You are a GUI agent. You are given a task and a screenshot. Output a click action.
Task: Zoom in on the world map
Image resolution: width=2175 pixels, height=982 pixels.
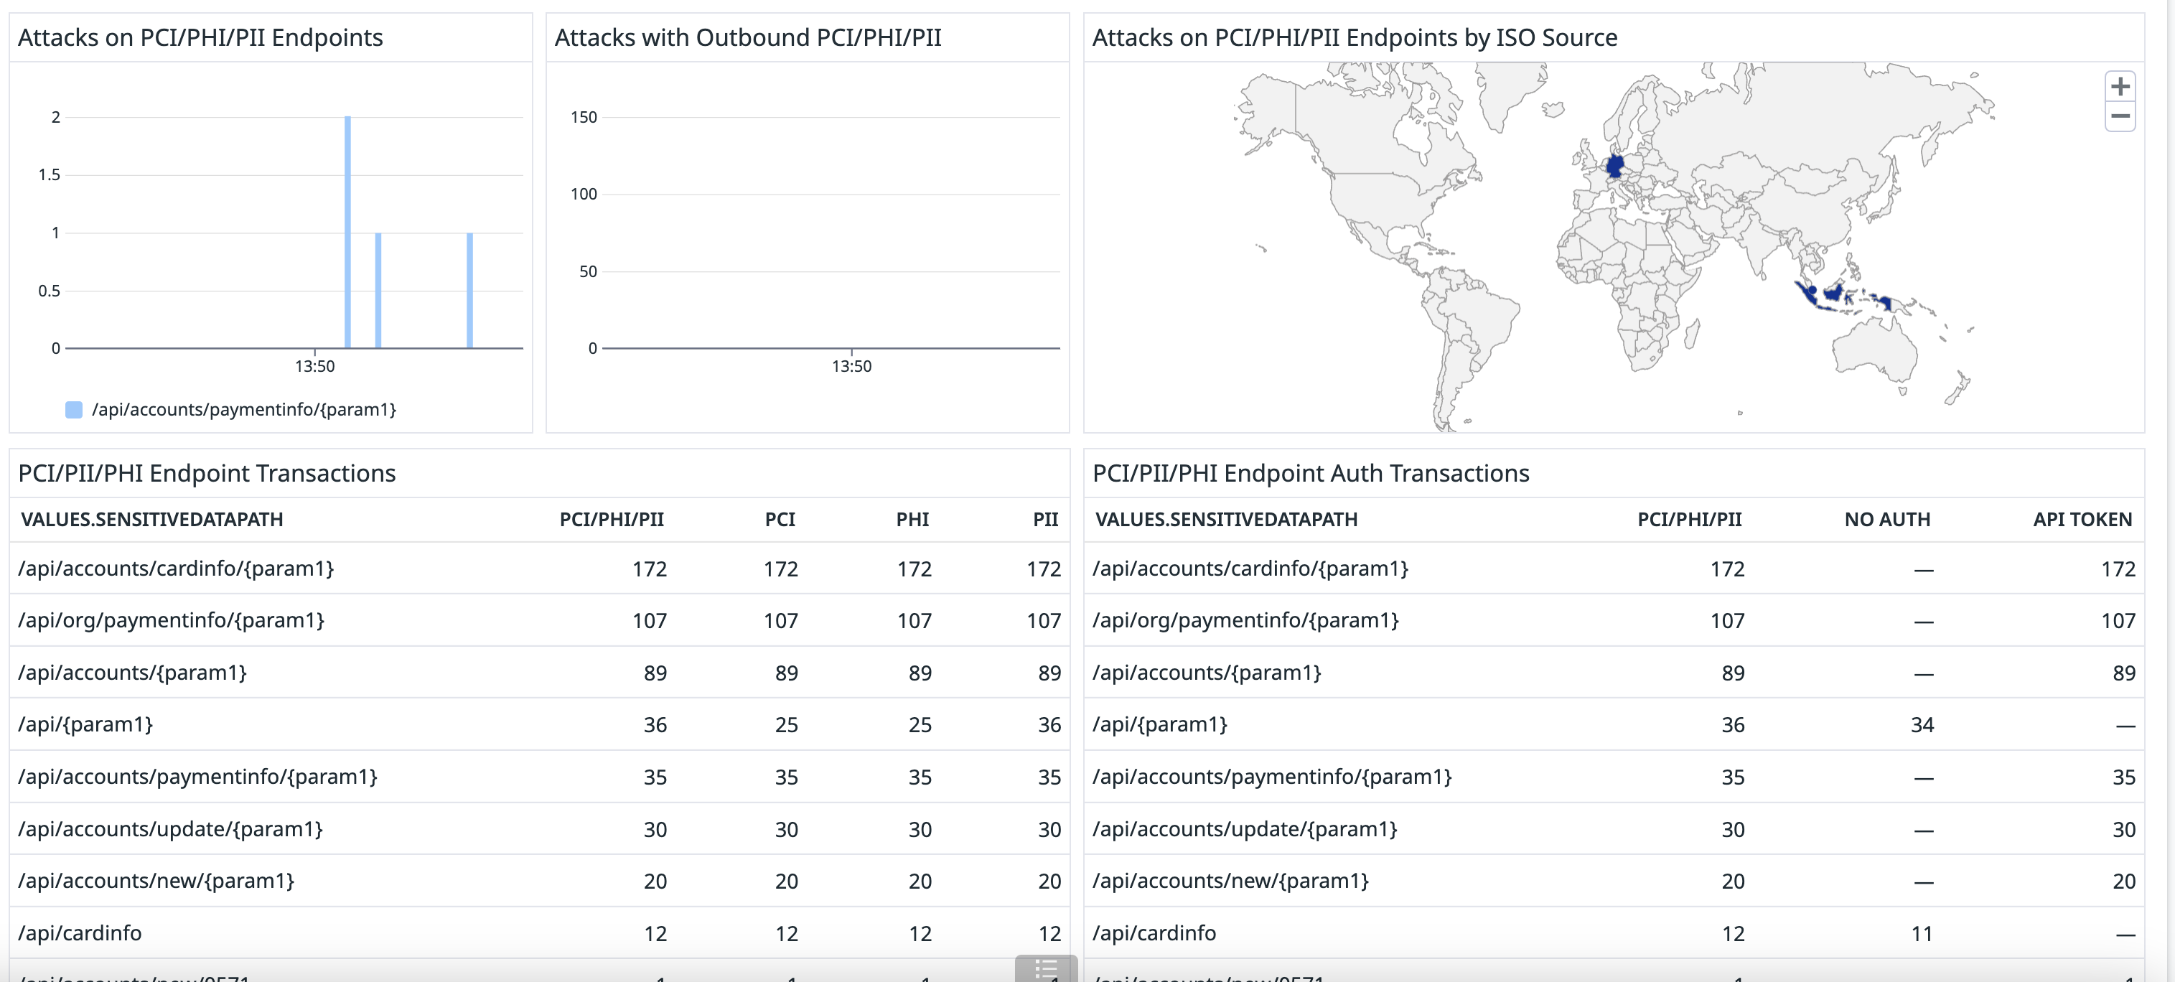pos(2119,87)
